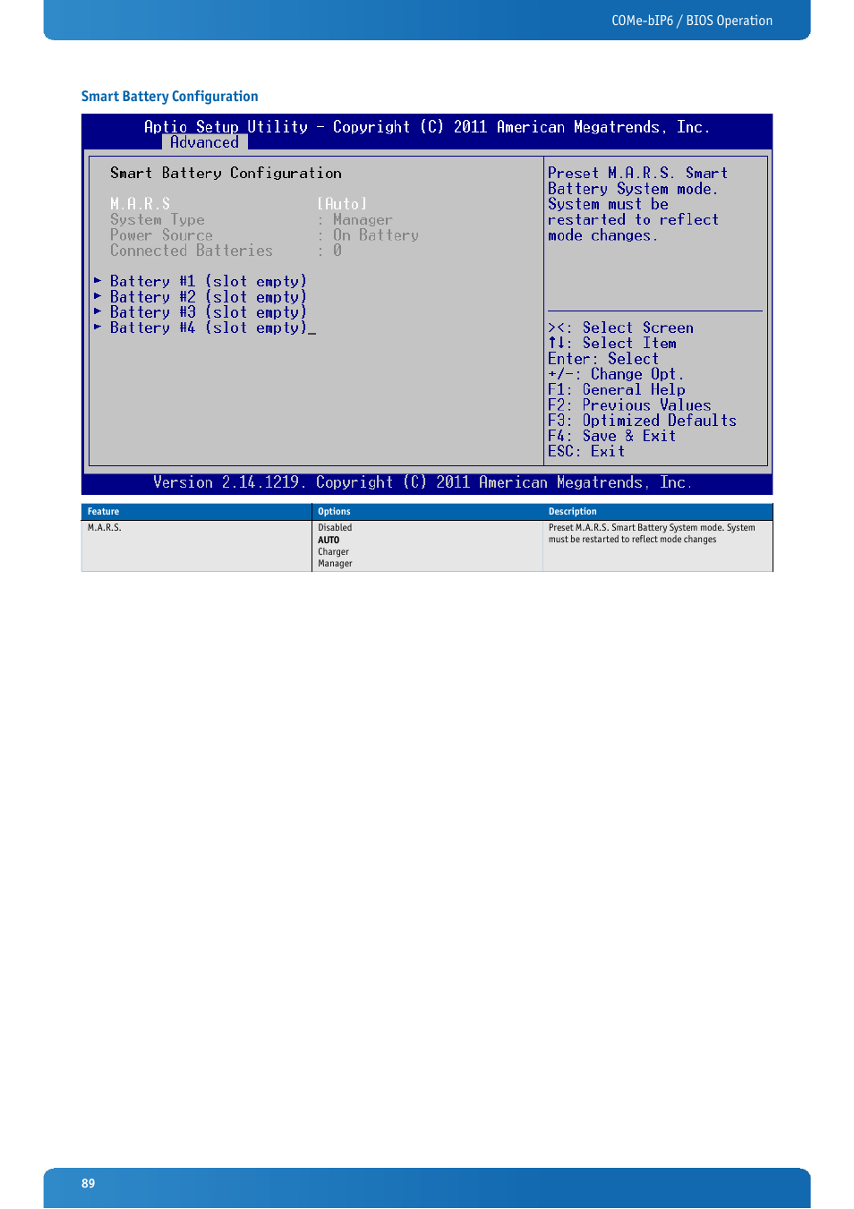
Task: Click the Smart Battery Configuration page title
Action: coord(169,97)
